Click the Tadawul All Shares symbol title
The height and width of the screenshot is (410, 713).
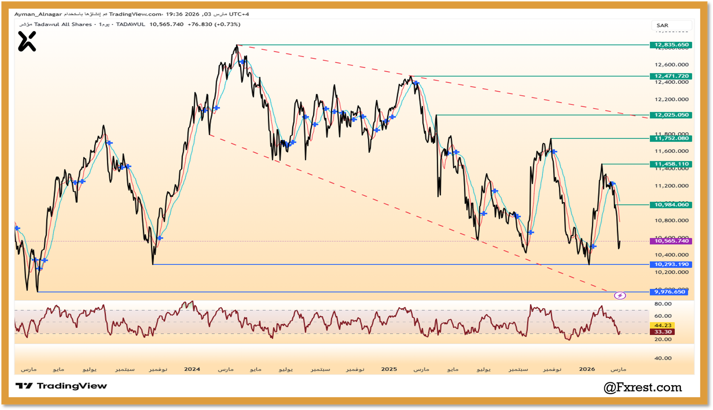[63, 24]
